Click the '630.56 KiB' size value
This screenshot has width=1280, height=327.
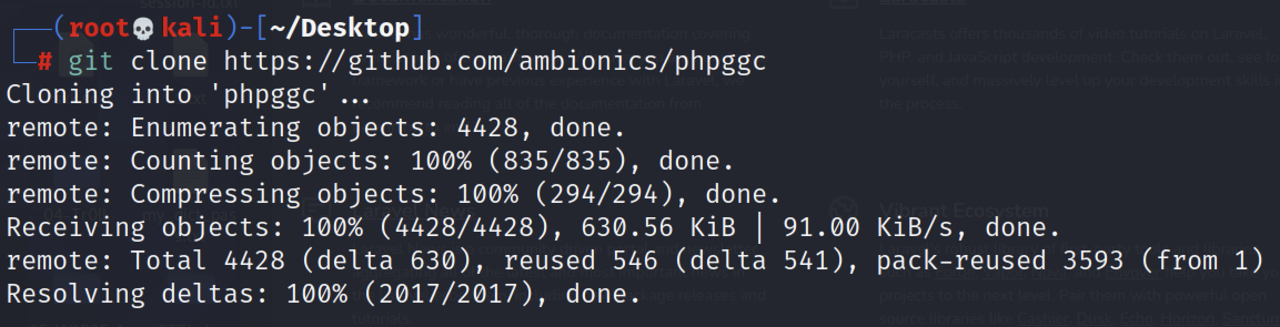(x=658, y=228)
